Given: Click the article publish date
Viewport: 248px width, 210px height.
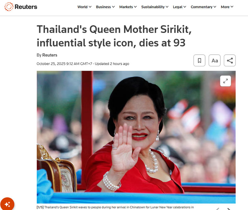Looking at the screenshot, I should click(64, 64).
